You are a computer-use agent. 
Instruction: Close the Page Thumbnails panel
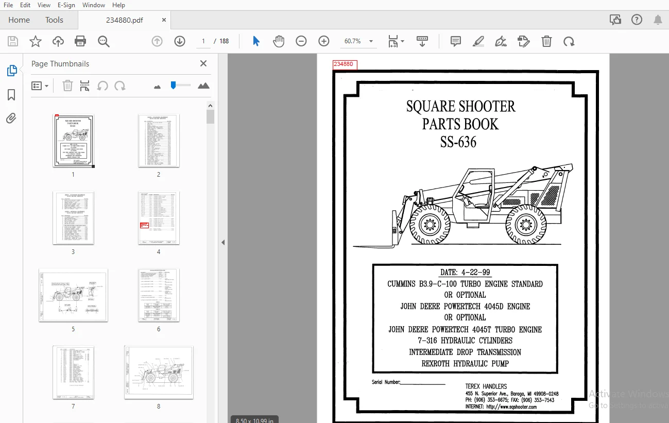[x=203, y=63]
